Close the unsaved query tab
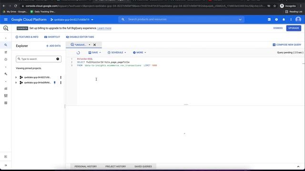The image size is (305, 171). pyautogui.click(x=94, y=45)
